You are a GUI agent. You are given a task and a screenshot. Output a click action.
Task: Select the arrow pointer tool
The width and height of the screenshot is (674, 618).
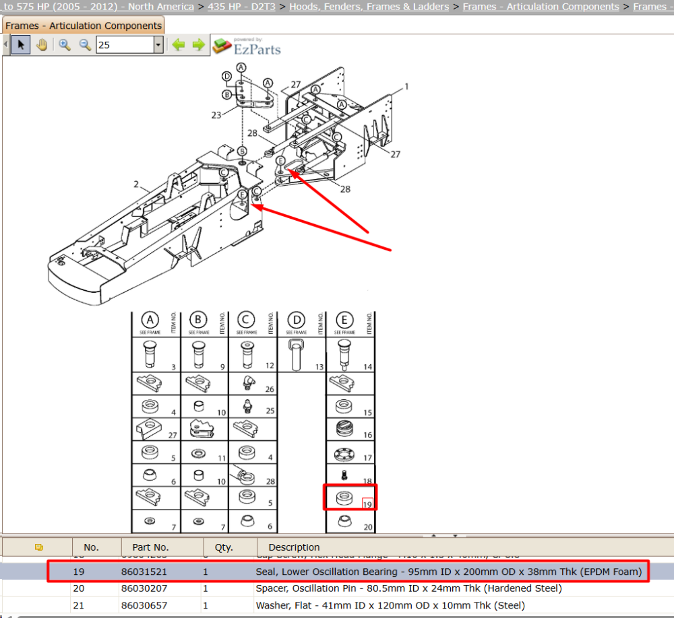pos(21,44)
